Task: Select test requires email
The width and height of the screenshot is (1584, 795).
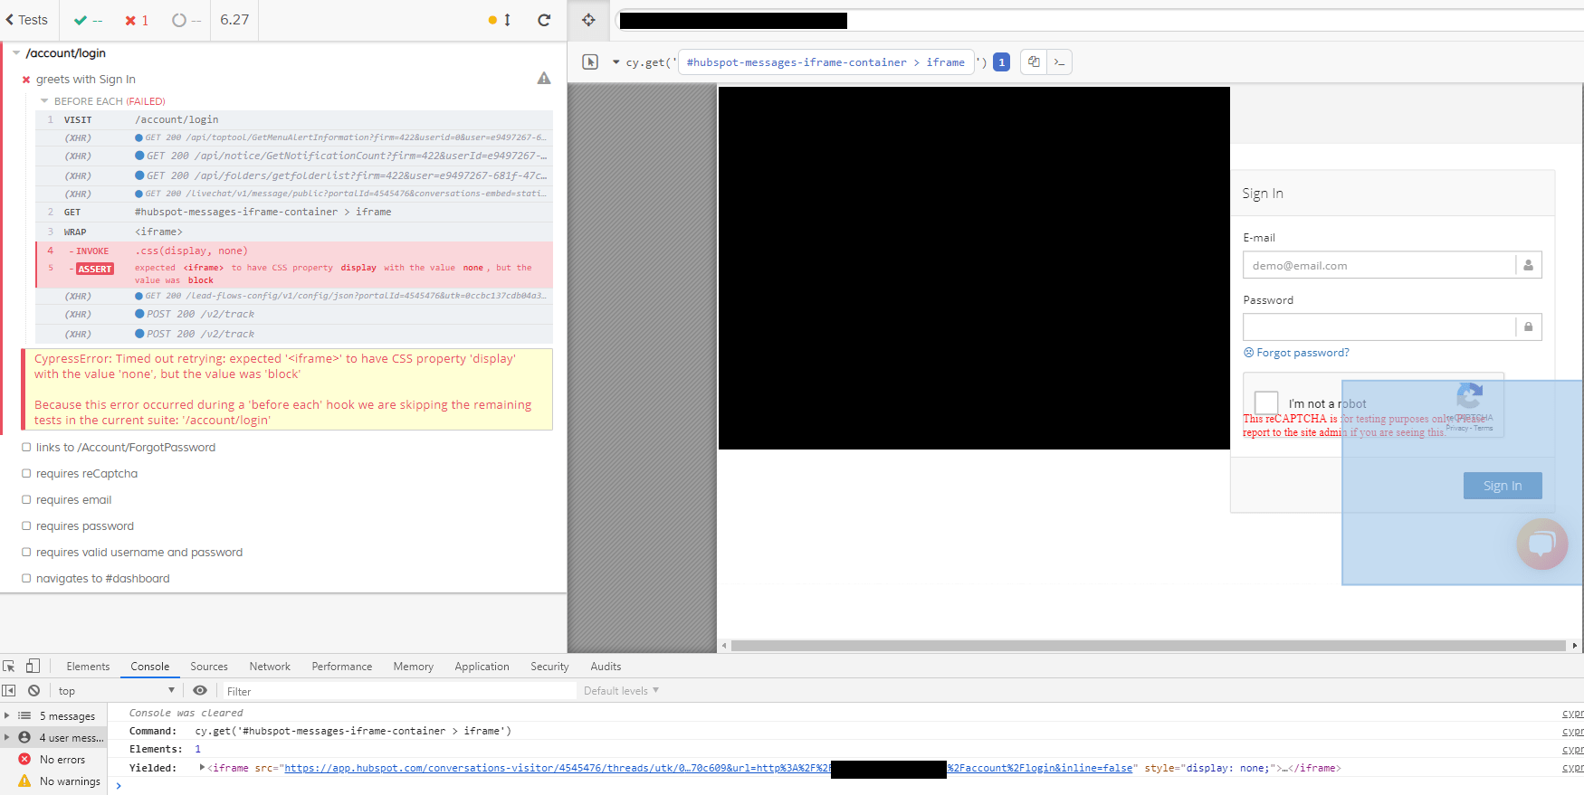Action: [x=74, y=500]
